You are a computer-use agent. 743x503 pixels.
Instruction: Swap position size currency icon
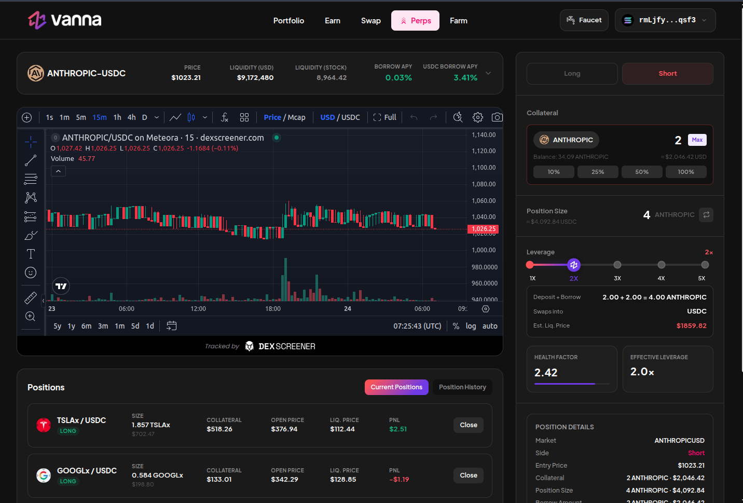706,215
